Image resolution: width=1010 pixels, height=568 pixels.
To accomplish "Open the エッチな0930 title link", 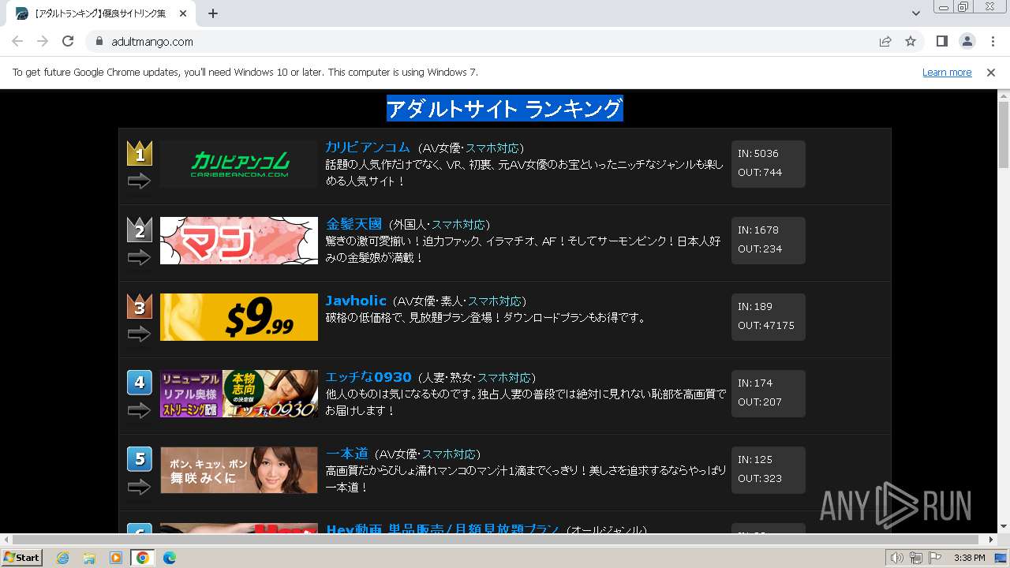I will (368, 377).
